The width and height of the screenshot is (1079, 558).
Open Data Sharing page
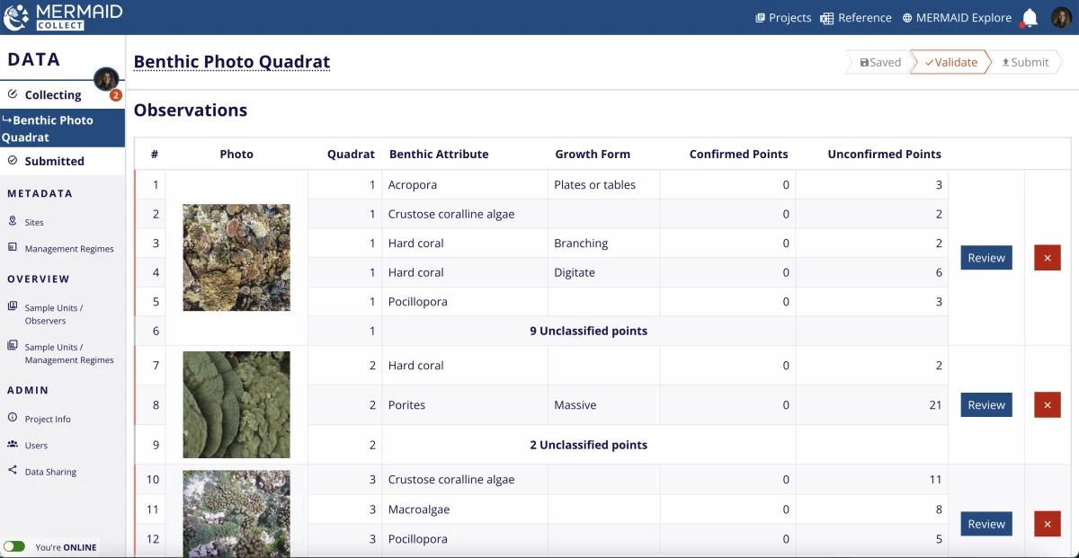coord(50,472)
